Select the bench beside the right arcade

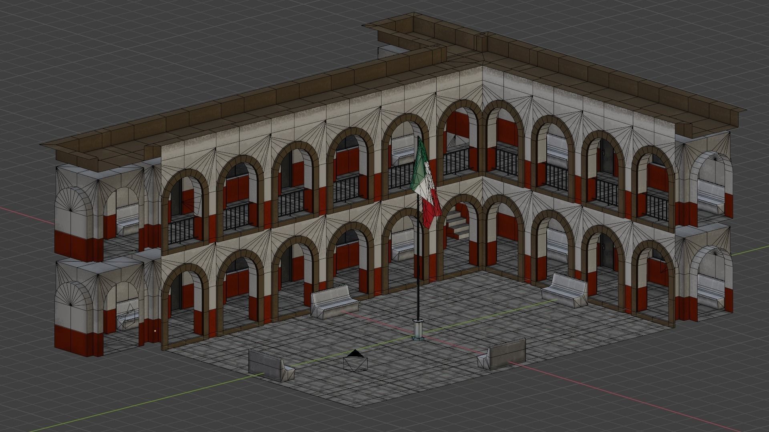[564, 291]
